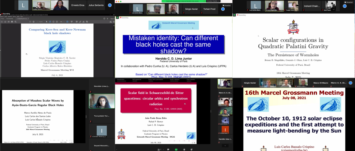Click the green shield icon in Mistaken identity window
The height and width of the screenshot is (151, 355).
click(117, 17)
